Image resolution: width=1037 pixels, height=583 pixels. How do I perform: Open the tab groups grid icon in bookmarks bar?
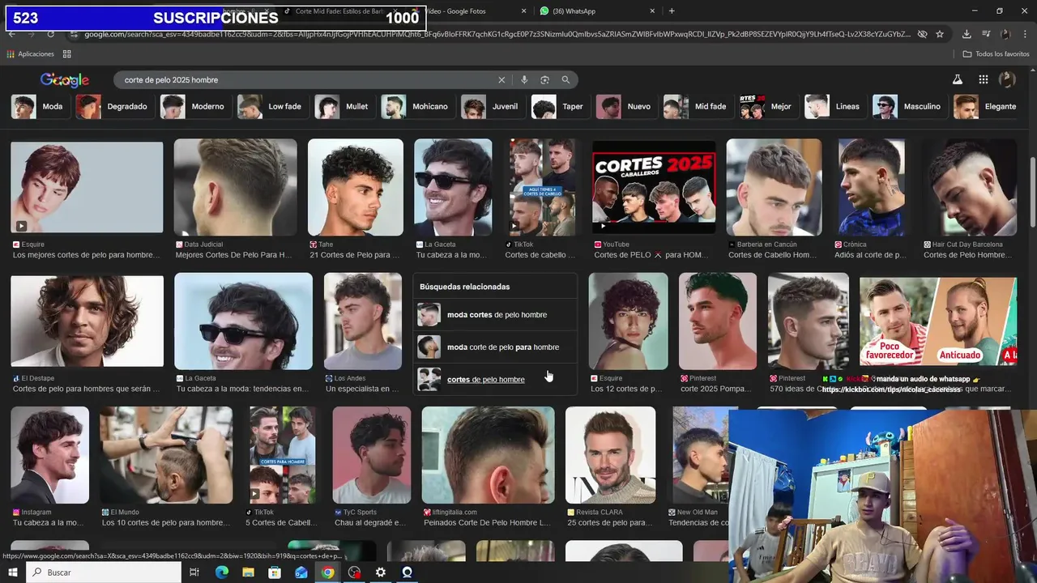pyautogui.click(x=67, y=54)
